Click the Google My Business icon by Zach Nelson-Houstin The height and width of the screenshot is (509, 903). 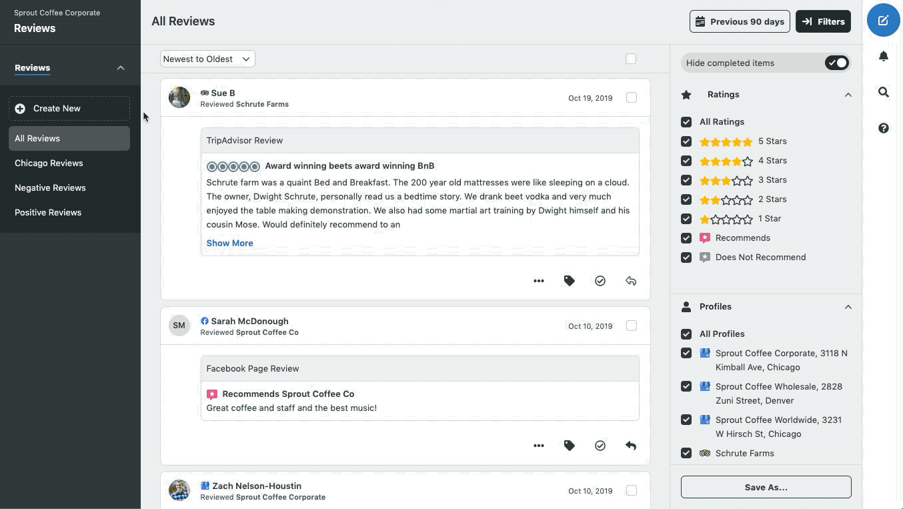point(205,486)
